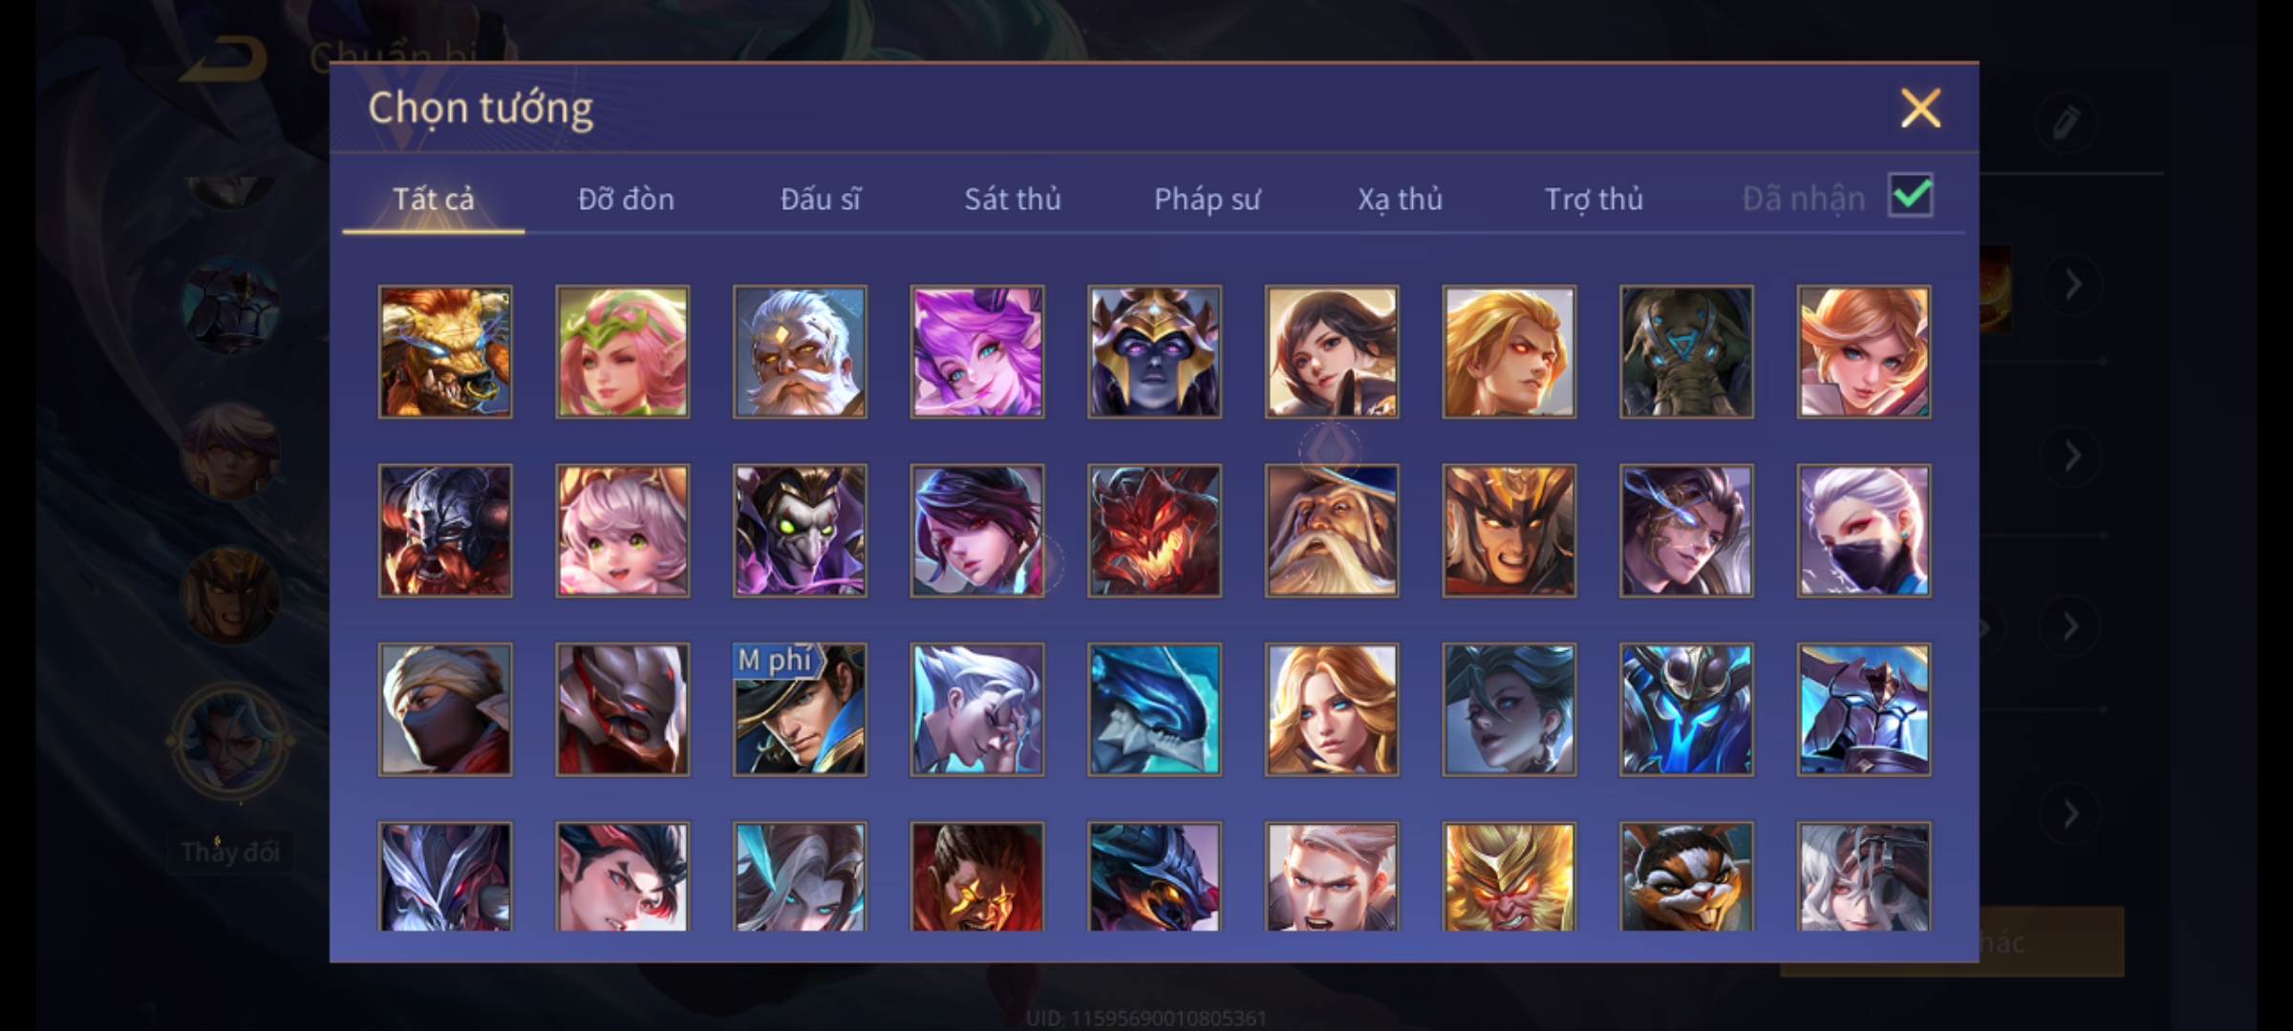Choose the masked white-haired ninja girl
The width and height of the screenshot is (2293, 1031).
[1863, 531]
